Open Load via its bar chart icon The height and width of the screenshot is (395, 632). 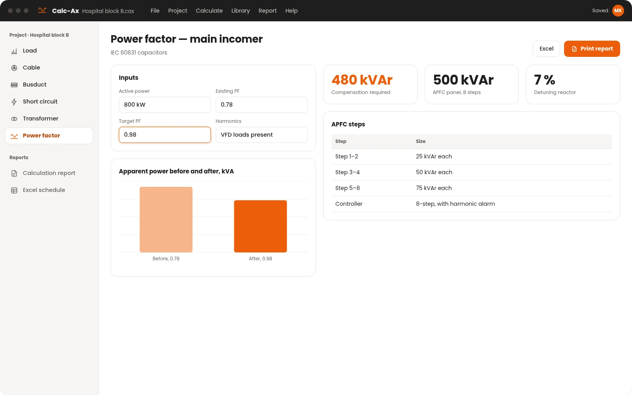pyautogui.click(x=14, y=51)
